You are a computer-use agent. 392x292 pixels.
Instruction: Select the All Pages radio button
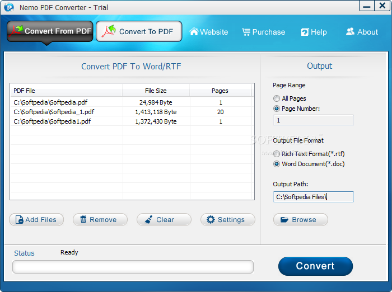[277, 98]
